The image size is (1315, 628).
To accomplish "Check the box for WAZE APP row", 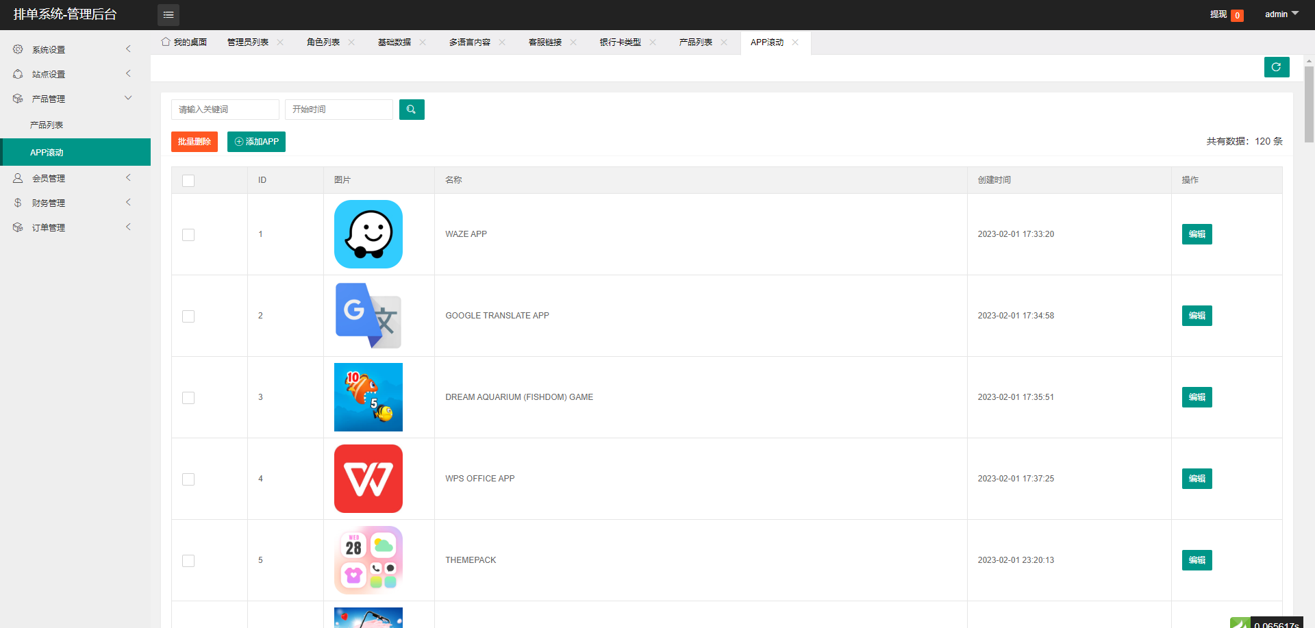I will (188, 235).
